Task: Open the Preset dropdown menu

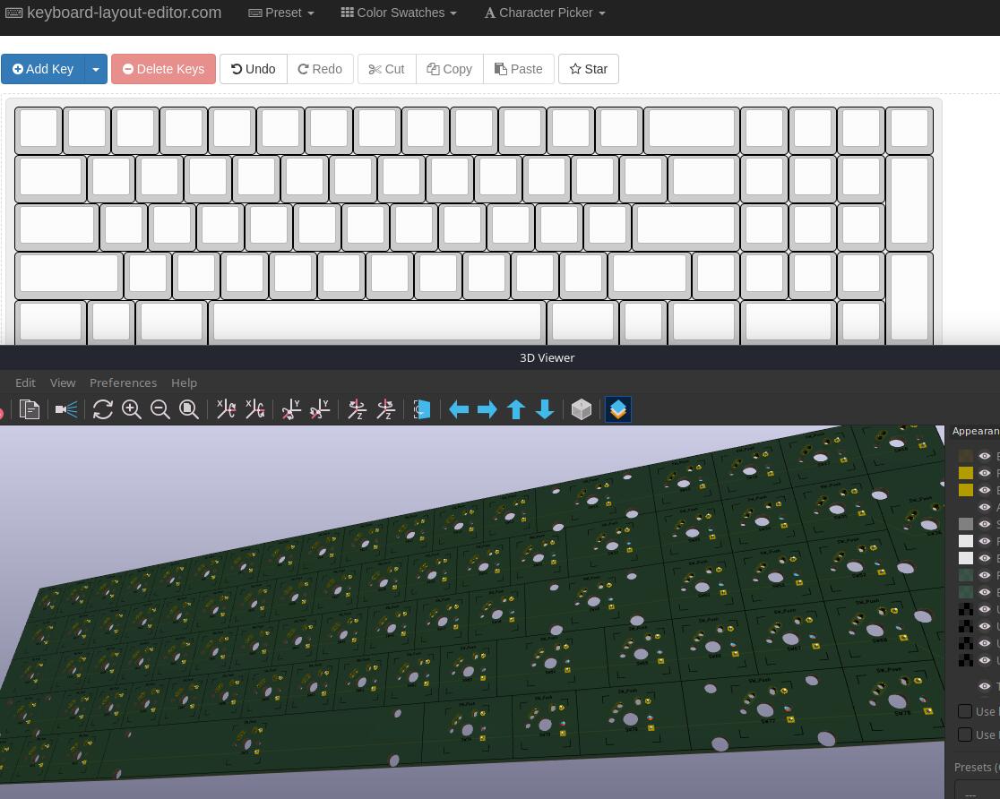Action: (281, 13)
